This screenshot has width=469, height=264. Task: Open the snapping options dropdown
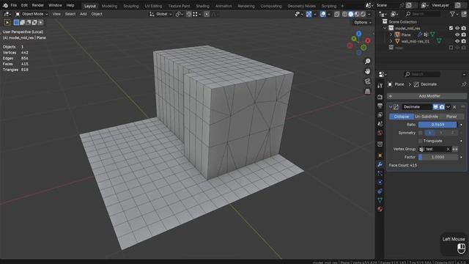point(197,14)
